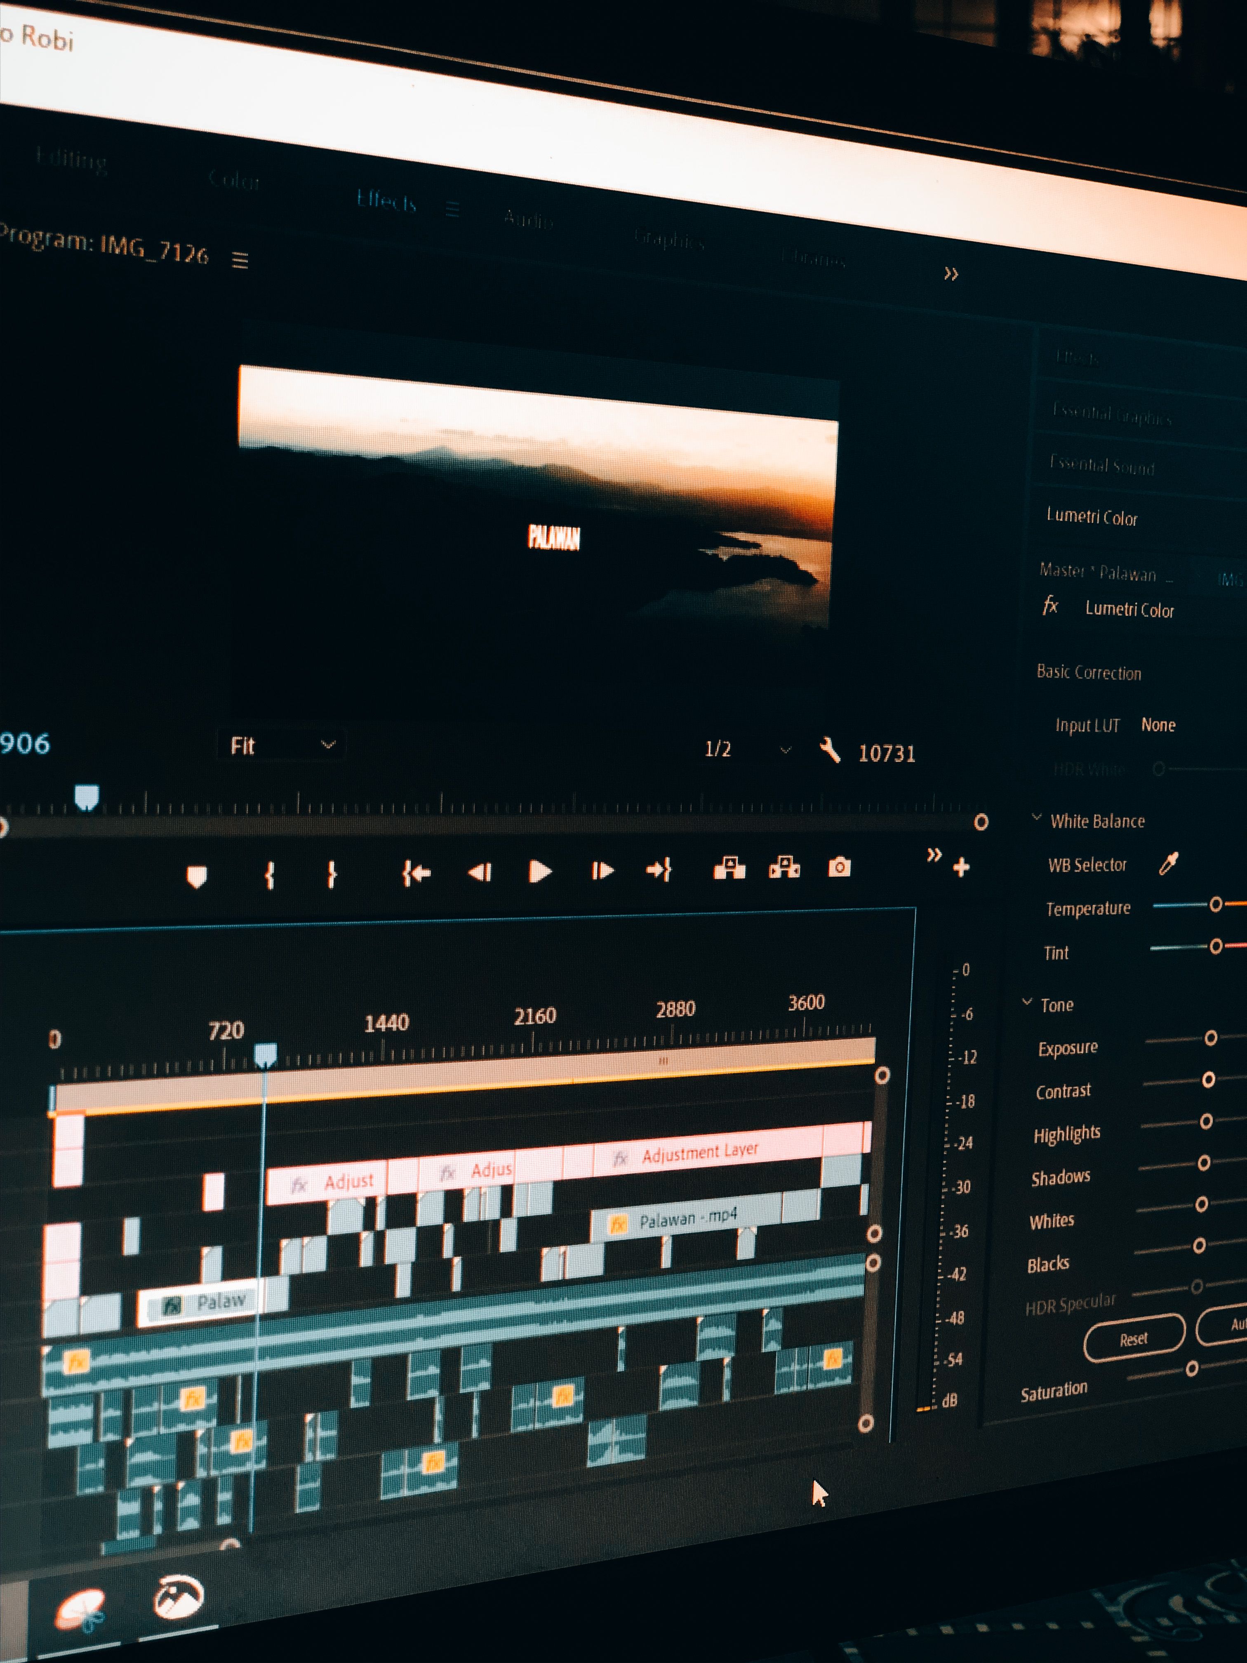Step forward one frame
The height and width of the screenshot is (1663, 1247).
602,871
